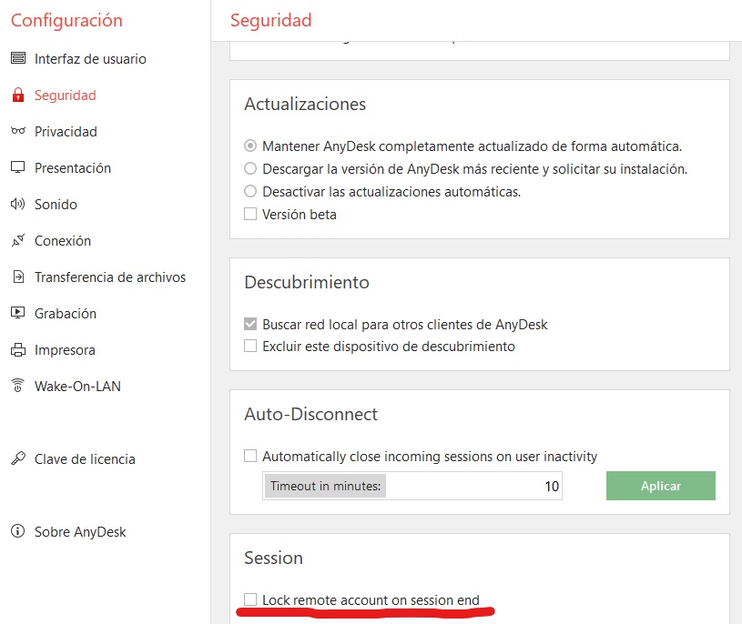
Task: Open Interfaz de usuario settings
Action: point(90,58)
